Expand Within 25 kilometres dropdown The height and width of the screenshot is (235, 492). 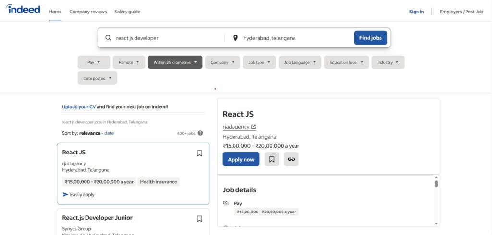click(175, 62)
